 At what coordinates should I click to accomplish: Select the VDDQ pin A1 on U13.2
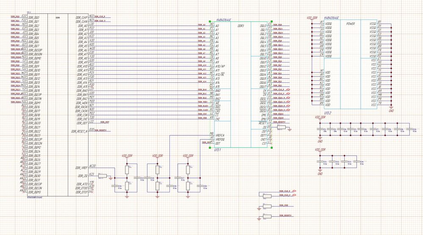tap(321, 22)
